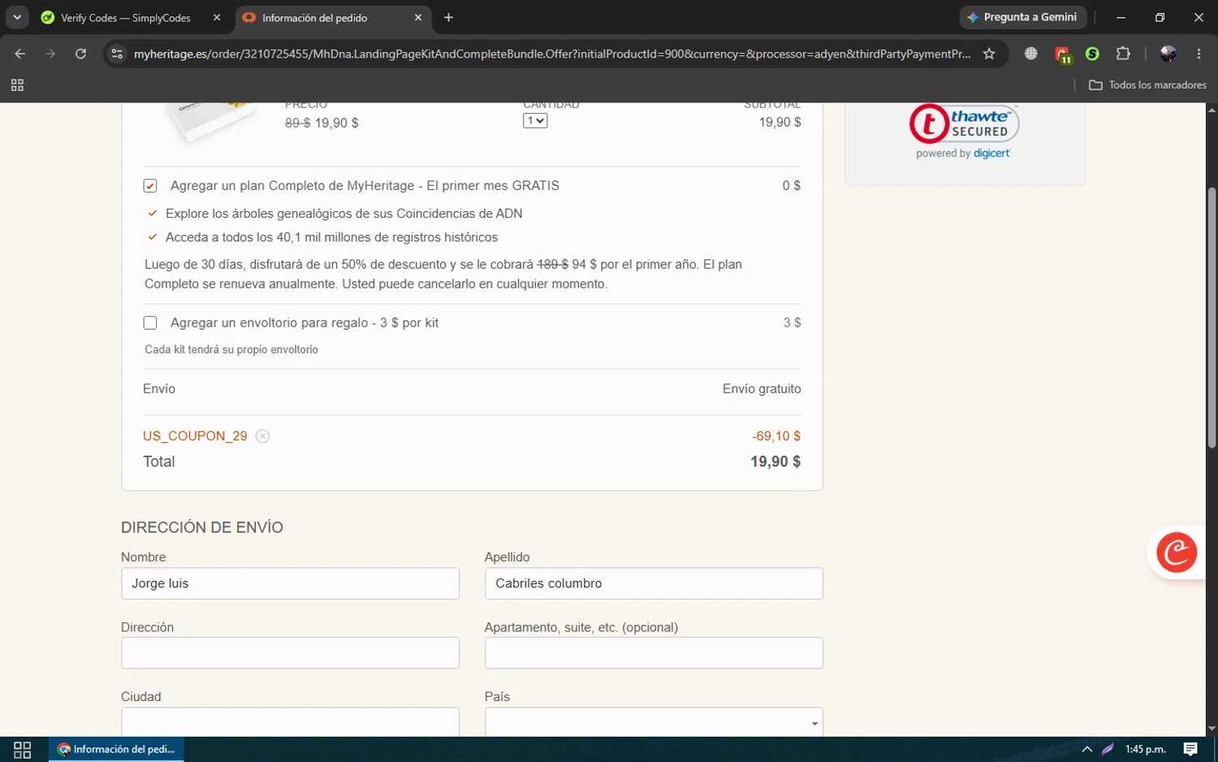
Task: Click the page vertical scrollbar thumb
Action: tap(1212, 317)
